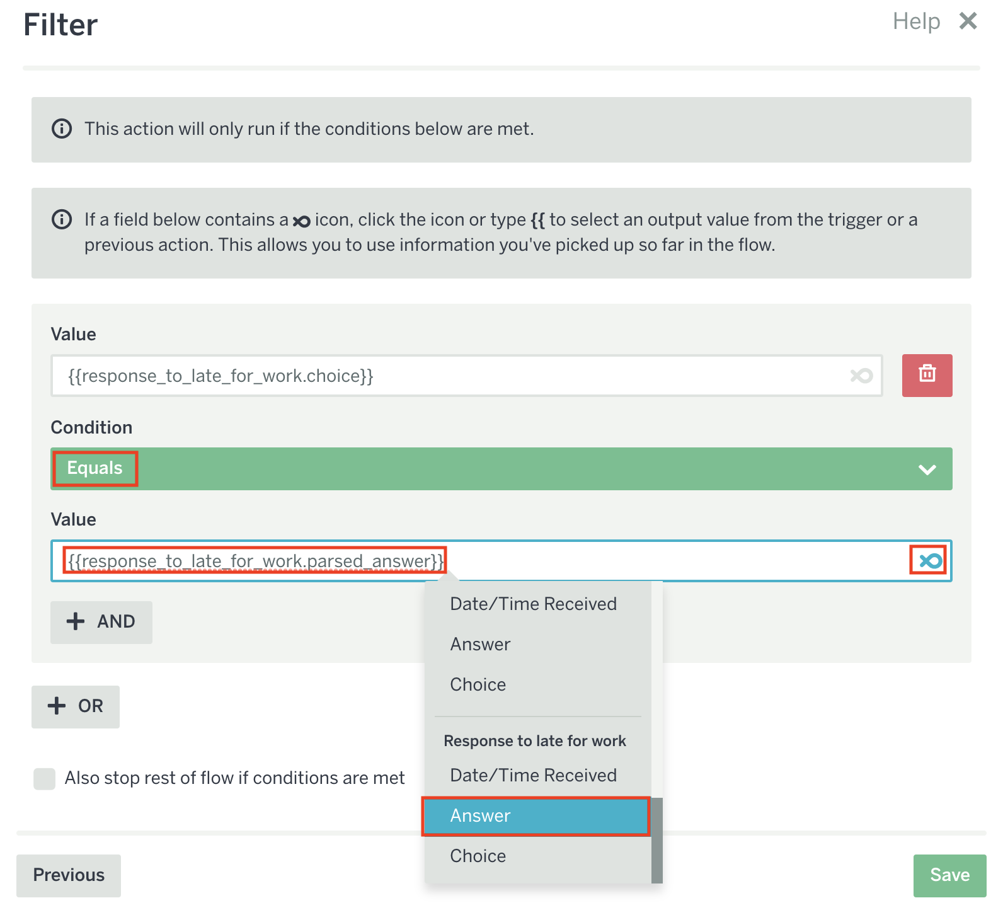Viewport: 1003px width, 915px height.
Task: Click the blue output picker icon in second Value field
Action: 931,560
